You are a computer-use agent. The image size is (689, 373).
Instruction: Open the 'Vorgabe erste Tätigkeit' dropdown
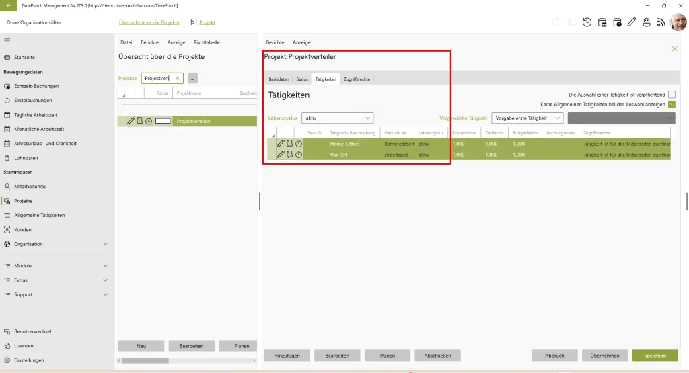coord(528,118)
